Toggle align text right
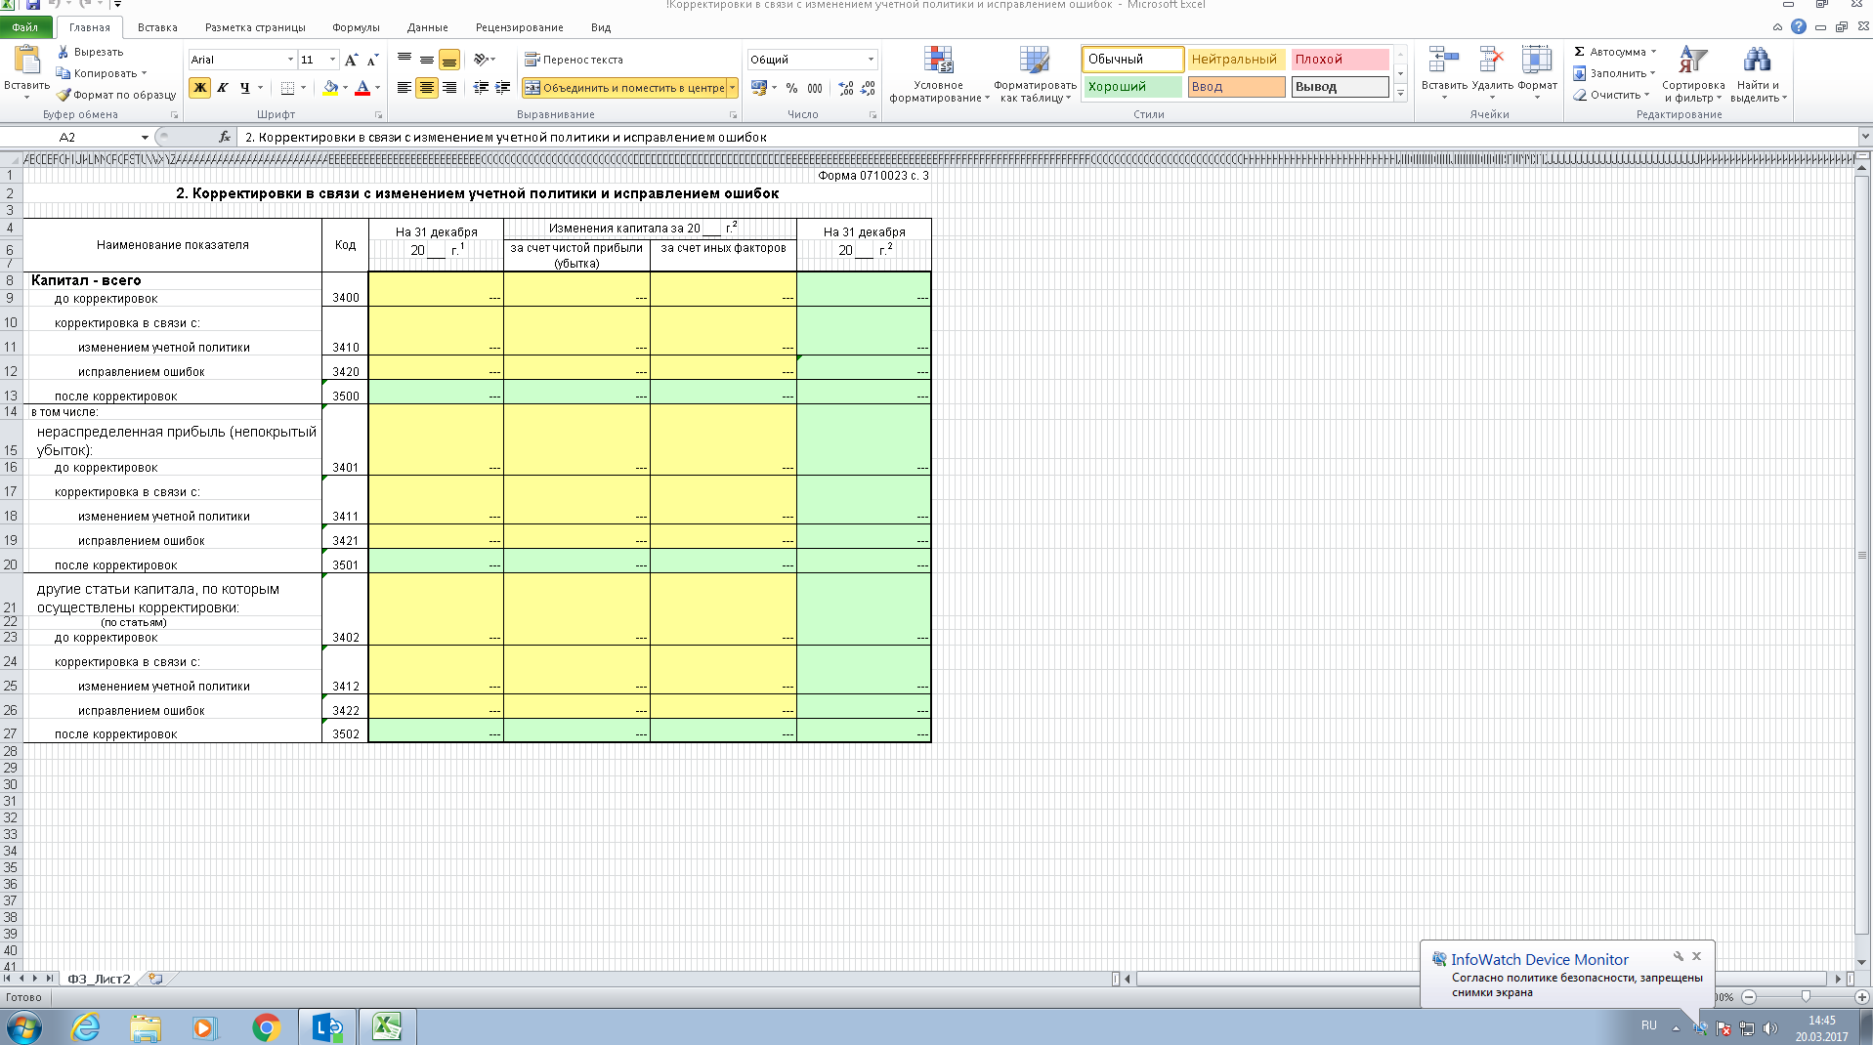This screenshot has height=1045, width=1873. pos(449,88)
